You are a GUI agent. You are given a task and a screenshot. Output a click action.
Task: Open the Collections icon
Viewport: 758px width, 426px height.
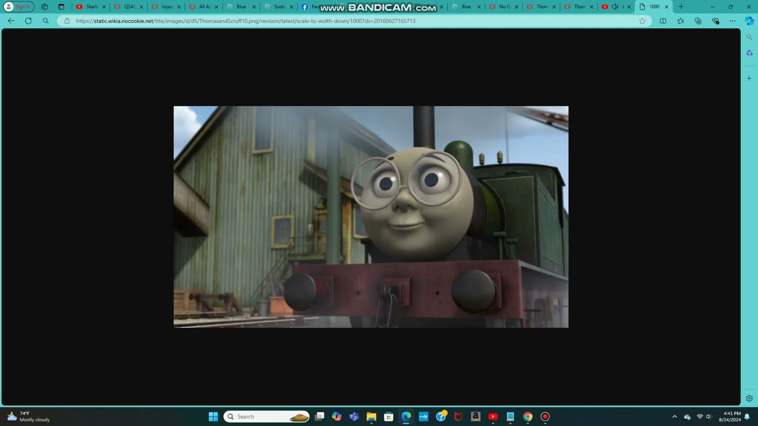698,21
